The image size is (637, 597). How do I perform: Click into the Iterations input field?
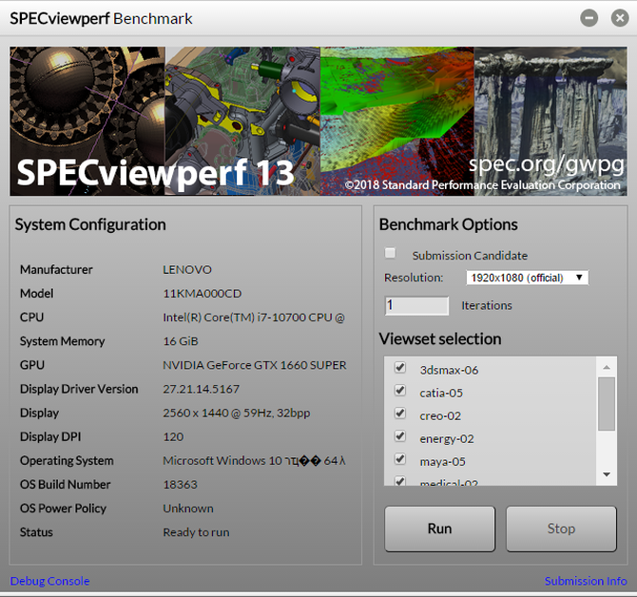click(x=416, y=305)
